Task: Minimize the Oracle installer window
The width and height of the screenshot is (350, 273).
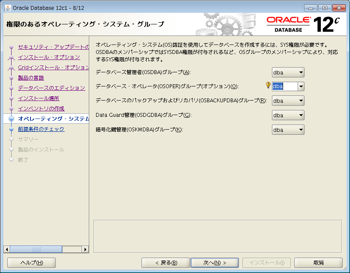Action: (x=311, y=8)
